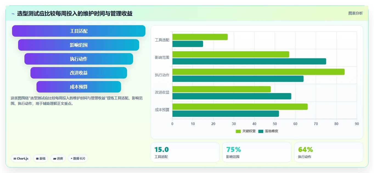Click the 图表分析 label in header
374x173 pixels.
(355, 13)
